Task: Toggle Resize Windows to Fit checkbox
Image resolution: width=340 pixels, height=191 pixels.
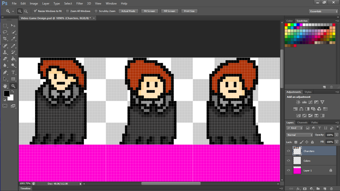Action: tap(35, 11)
